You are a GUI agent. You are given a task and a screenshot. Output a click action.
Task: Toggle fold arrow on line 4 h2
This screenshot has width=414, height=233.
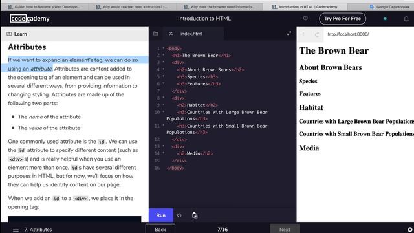click(x=164, y=69)
